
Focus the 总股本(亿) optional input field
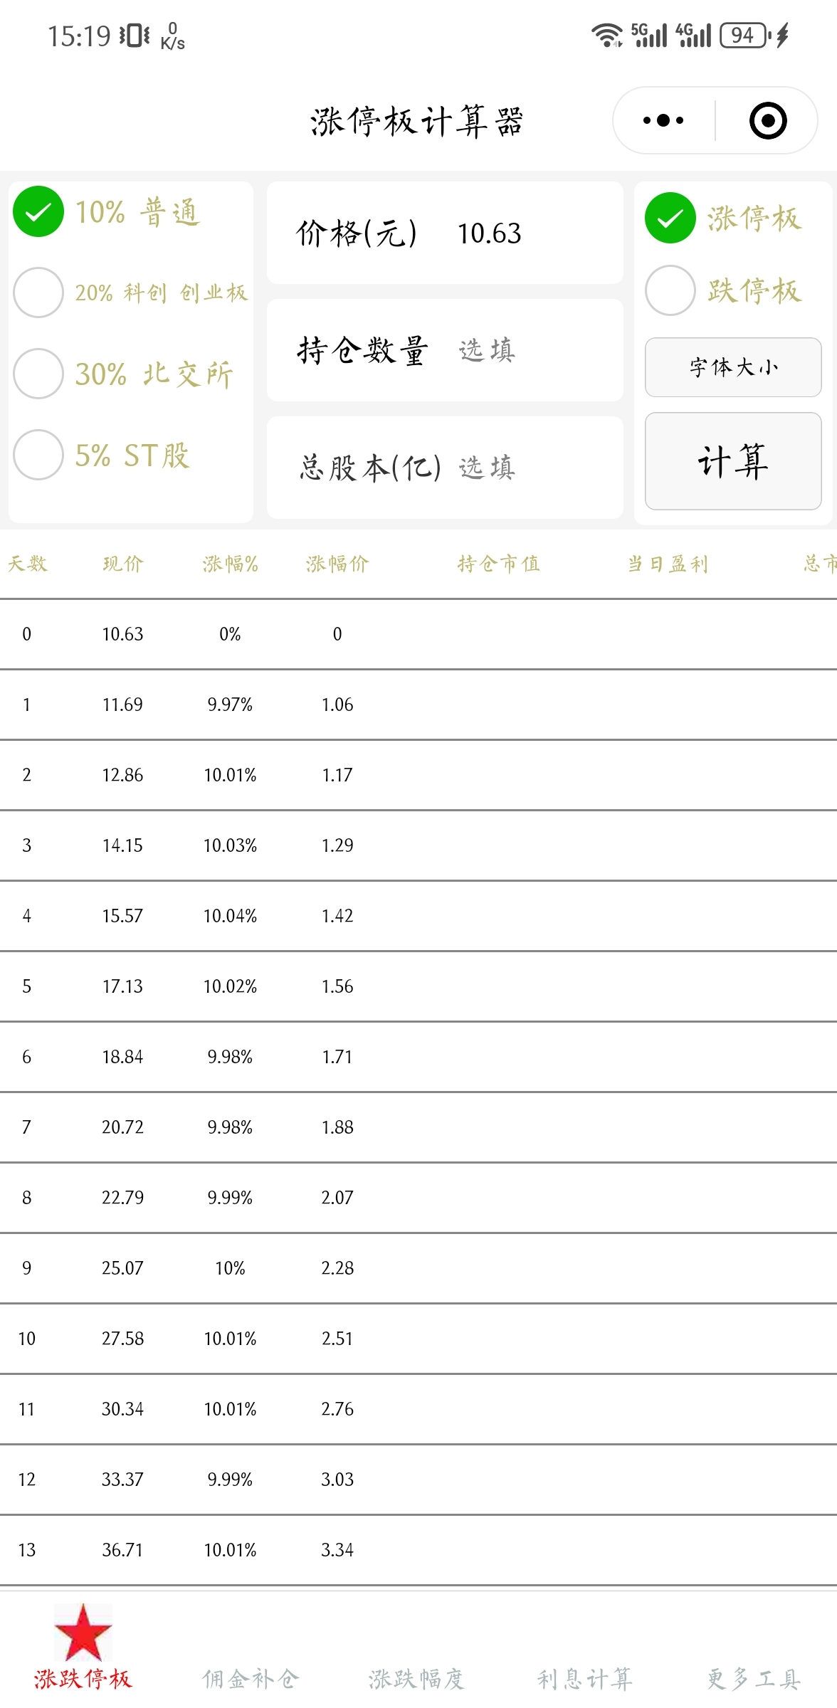(x=446, y=468)
